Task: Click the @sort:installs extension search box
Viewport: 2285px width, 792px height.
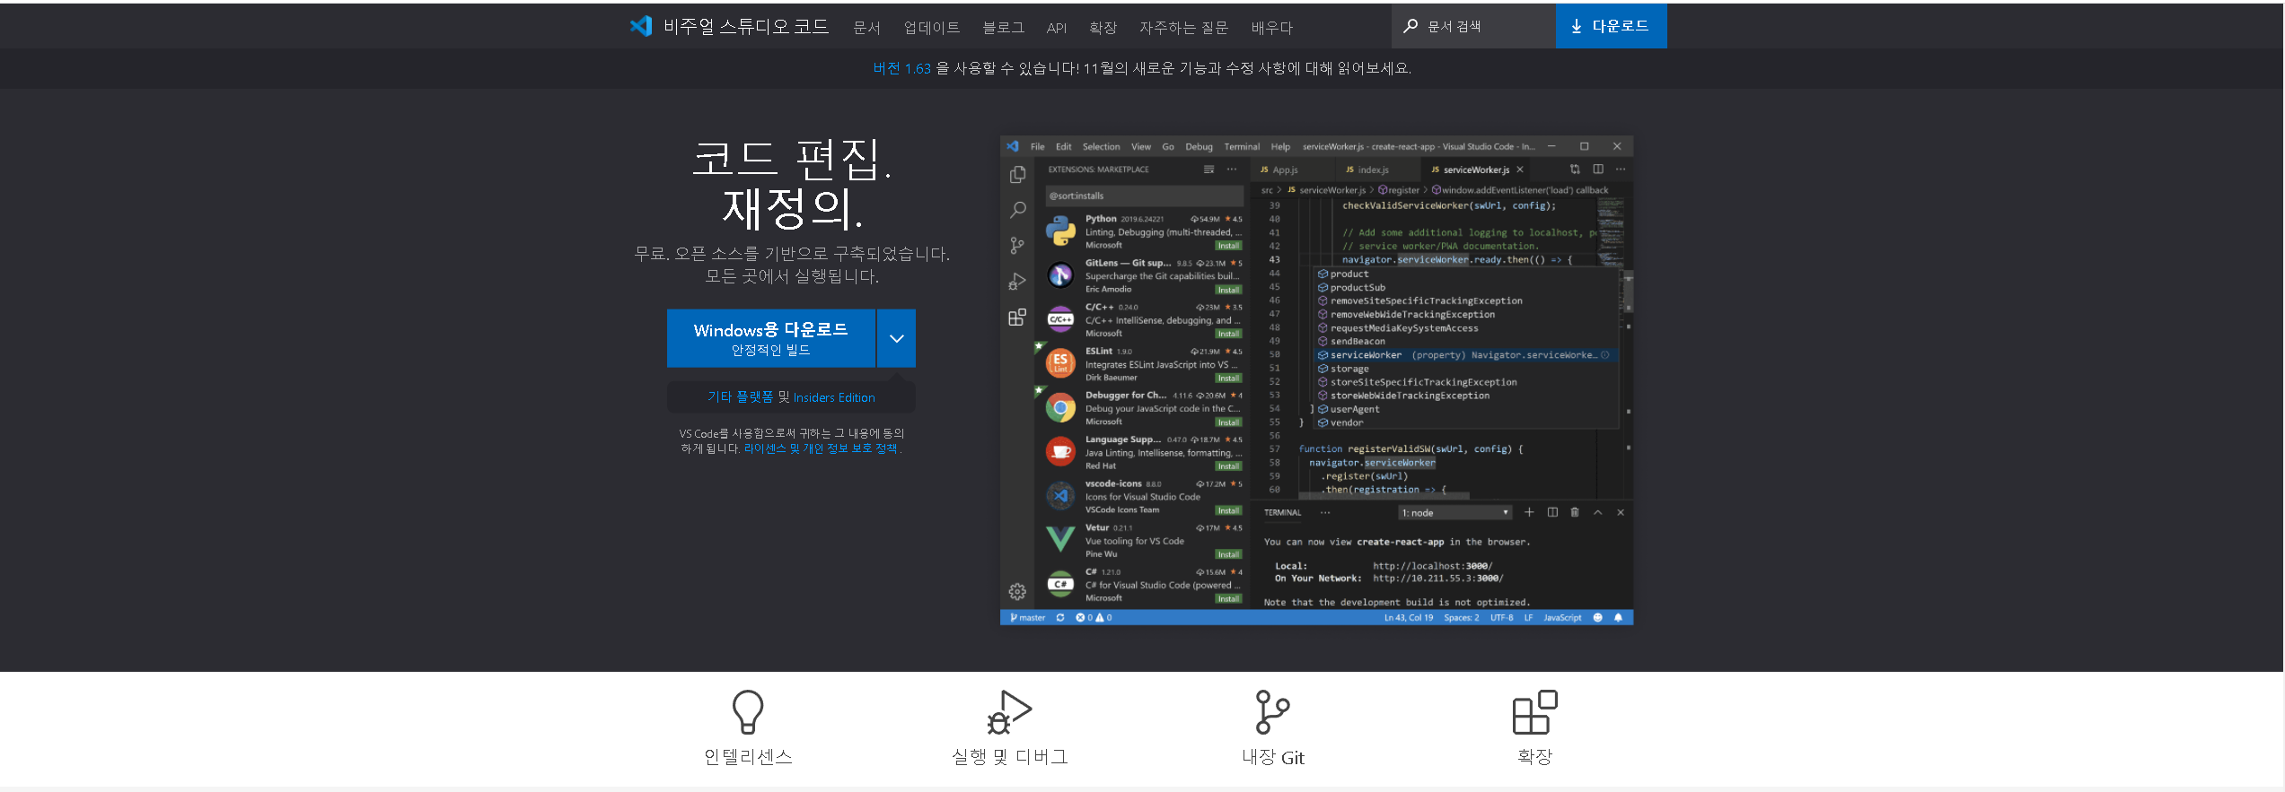Action: point(1144,196)
